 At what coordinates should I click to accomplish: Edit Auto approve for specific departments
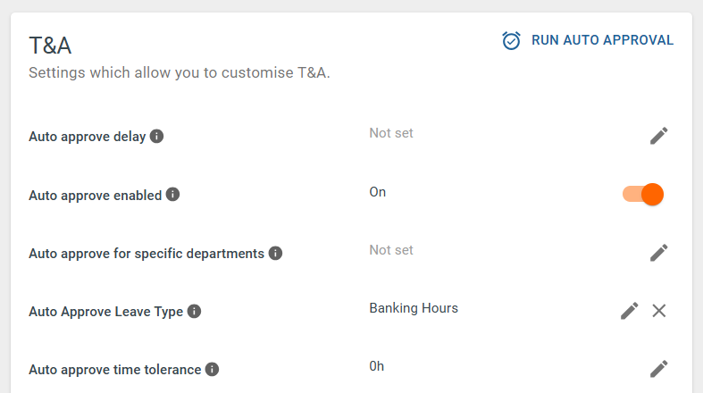tap(658, 253)
